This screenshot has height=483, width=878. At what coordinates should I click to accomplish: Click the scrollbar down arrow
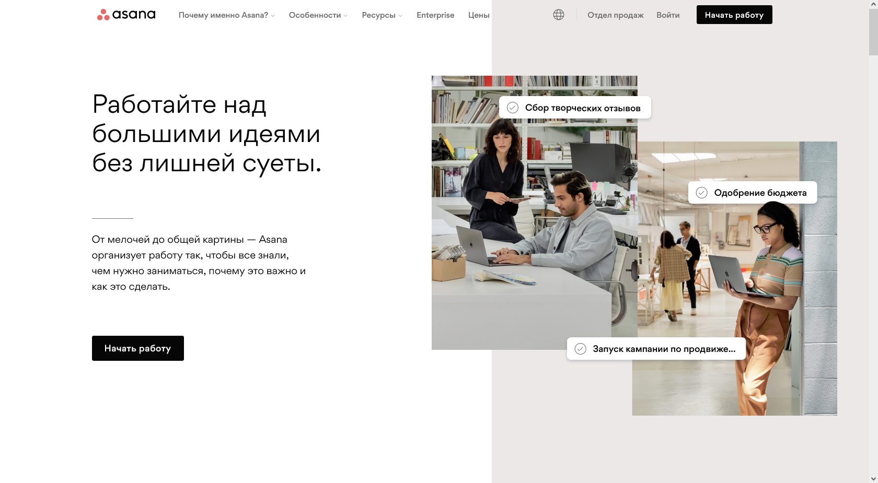point(873,478)
